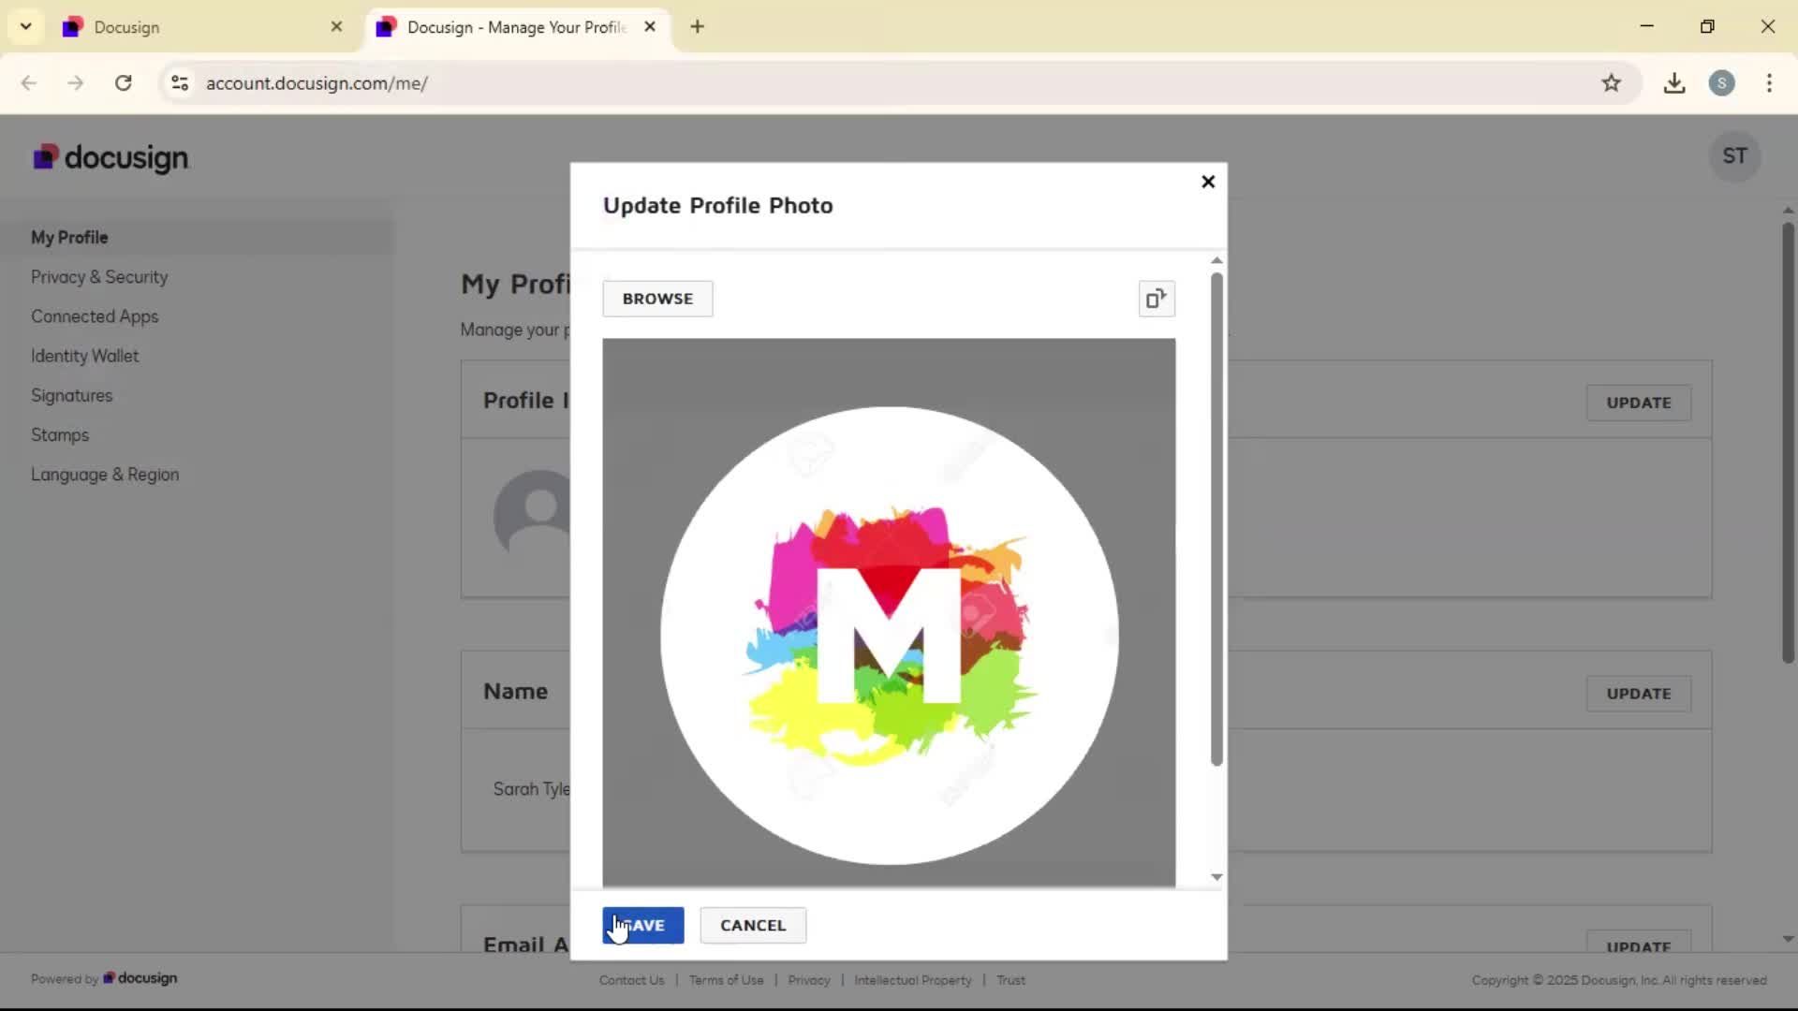The image size is (1798, 1011).
Task: Click the Docusign logo in the header
Action: [x=111, y=157]
